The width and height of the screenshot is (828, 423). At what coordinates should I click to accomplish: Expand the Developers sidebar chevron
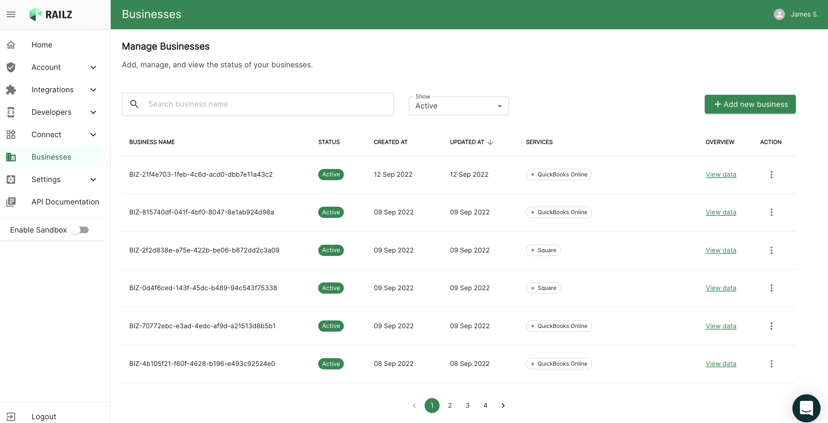pyautogui.click(x=93, y=112)
